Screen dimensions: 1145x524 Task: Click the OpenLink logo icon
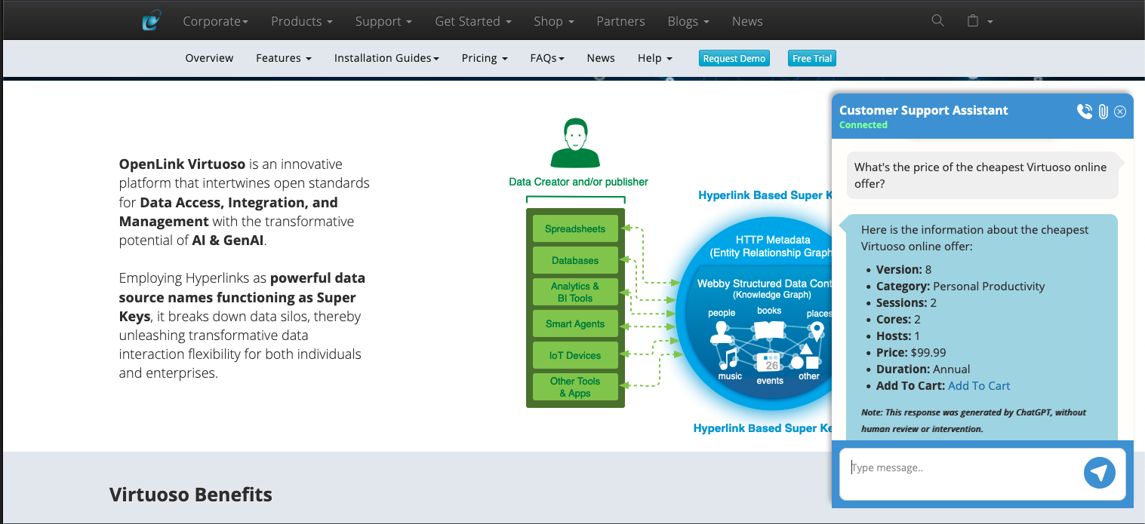coord(152,20)
